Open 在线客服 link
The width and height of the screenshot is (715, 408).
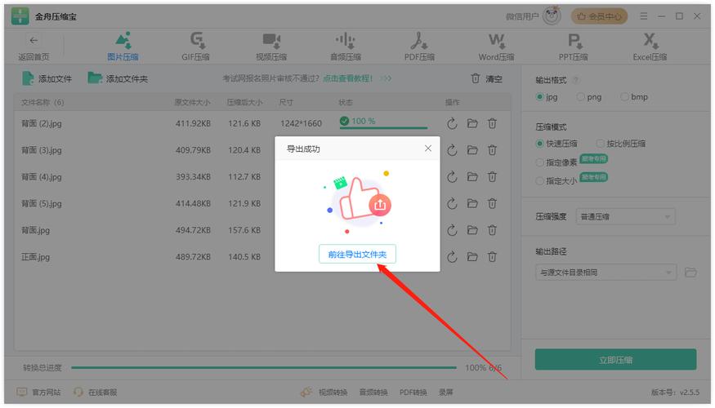(96, 392)
